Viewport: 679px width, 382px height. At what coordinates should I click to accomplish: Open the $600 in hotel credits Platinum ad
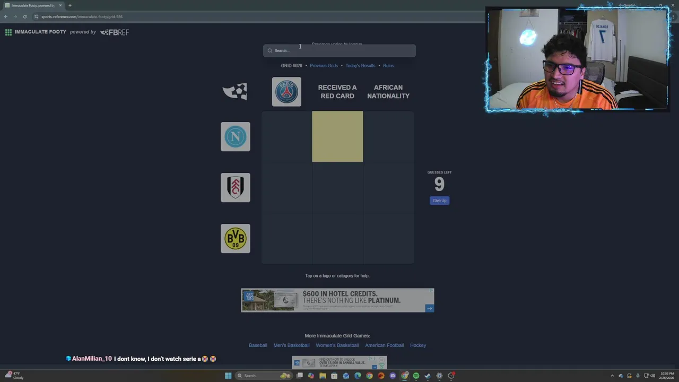[337, 300]
